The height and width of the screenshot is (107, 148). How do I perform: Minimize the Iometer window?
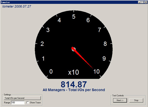(x=139, y=2)
